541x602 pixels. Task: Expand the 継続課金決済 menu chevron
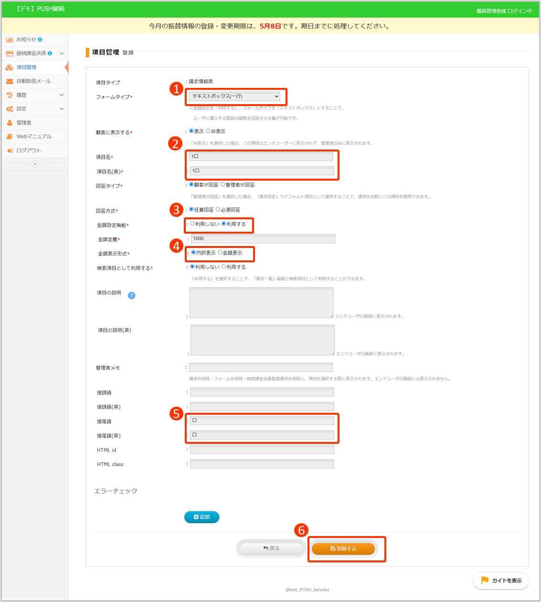tap(62, 54)
